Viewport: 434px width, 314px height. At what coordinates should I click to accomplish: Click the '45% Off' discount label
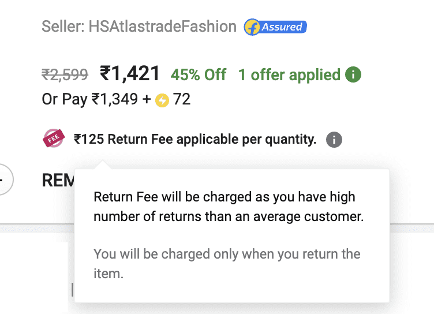pyautogui.click(x=199, y=75)
